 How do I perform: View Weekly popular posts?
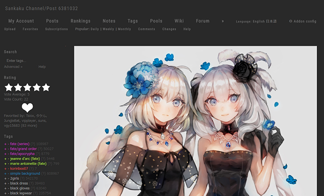pyautogui.click(x=108, y=29)
